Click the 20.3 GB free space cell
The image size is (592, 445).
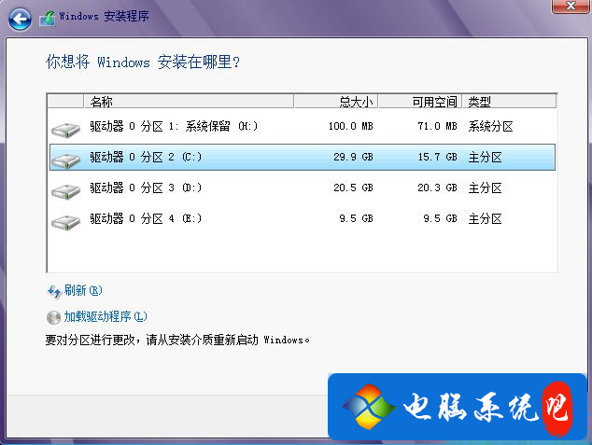[438, 188]
